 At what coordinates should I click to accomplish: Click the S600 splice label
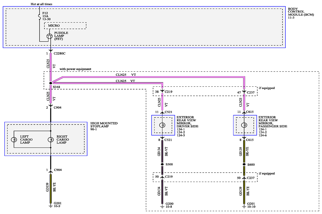[251, 165]
